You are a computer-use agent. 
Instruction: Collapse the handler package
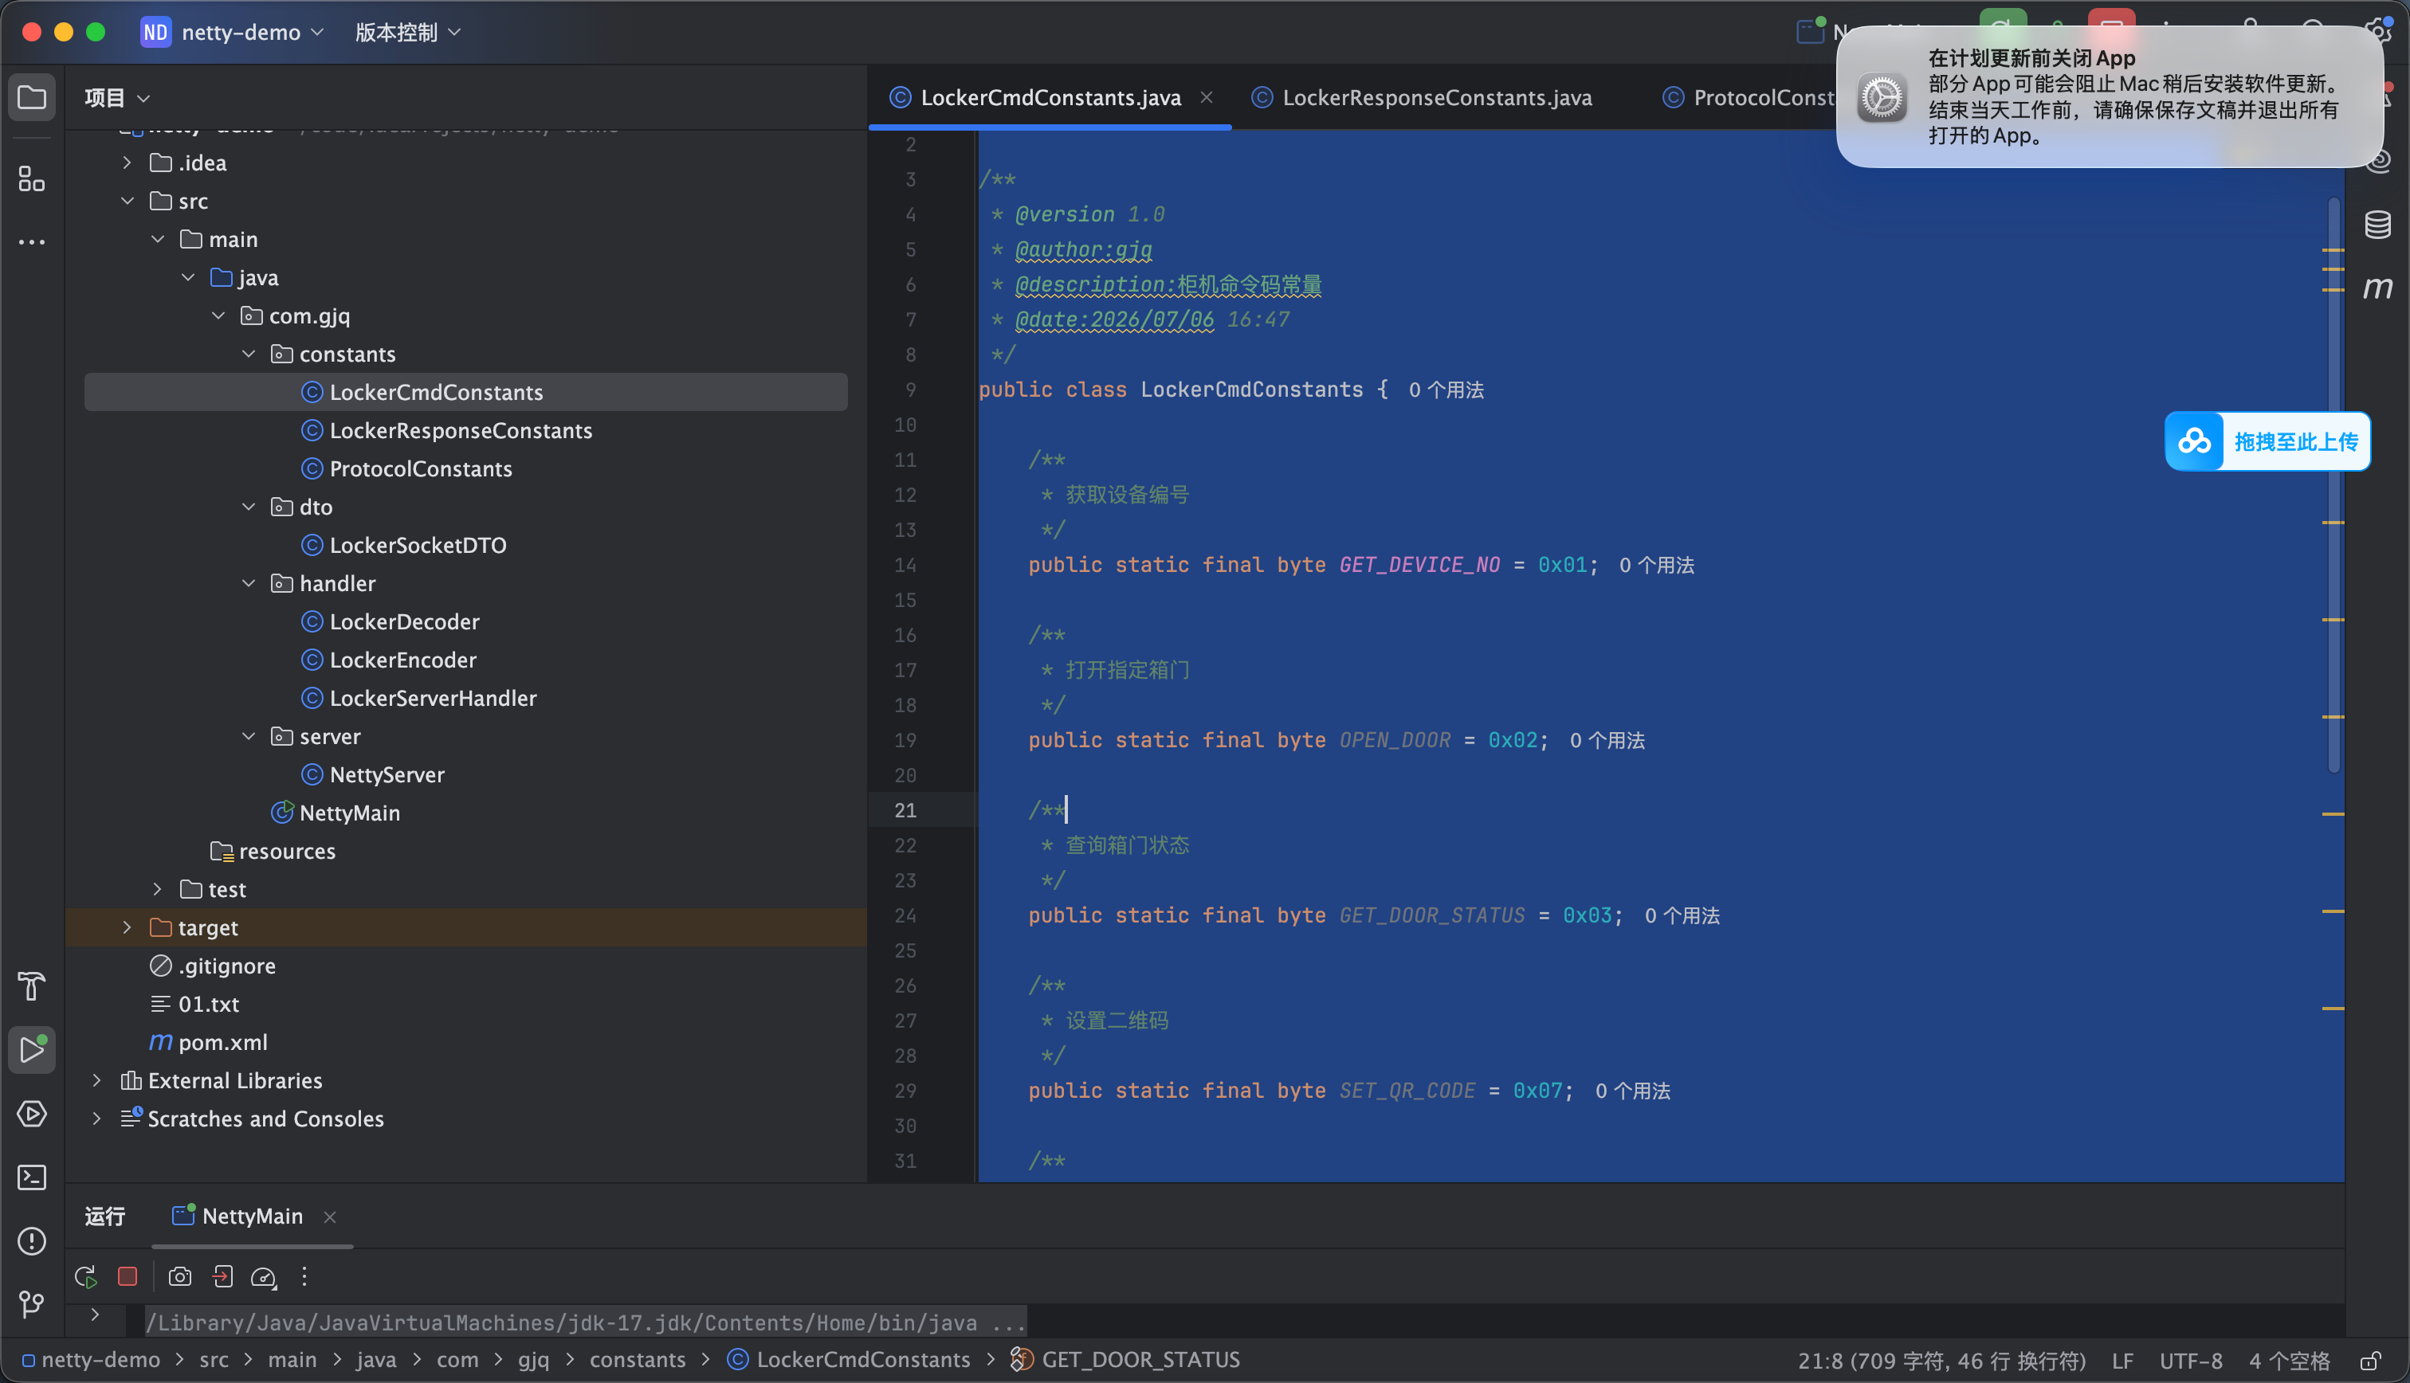(249, 583)
